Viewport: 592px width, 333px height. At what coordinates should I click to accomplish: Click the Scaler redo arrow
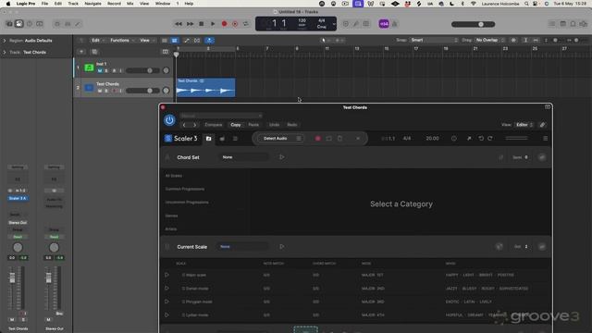tap(490, 139)
